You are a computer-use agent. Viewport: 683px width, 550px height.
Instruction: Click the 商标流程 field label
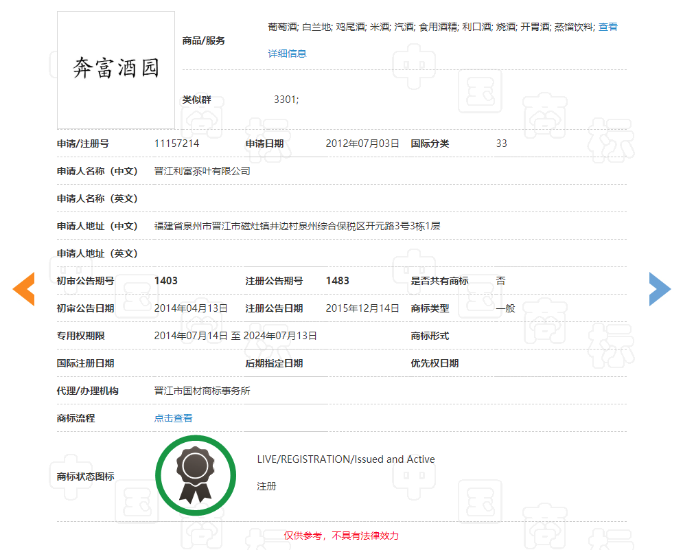coord(76,418)
